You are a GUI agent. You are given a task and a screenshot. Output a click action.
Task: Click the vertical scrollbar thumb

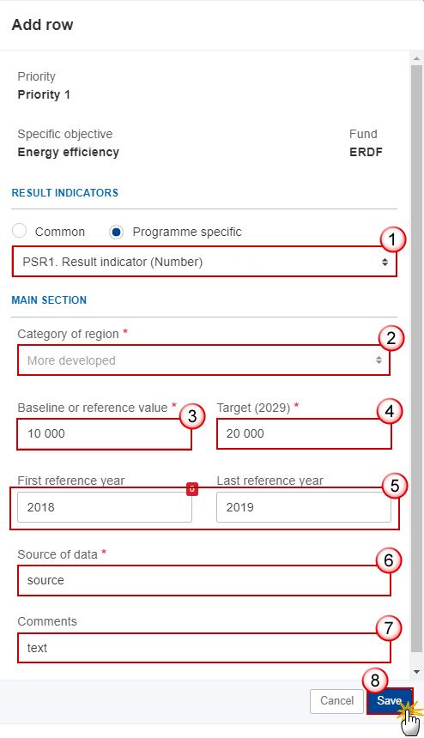[x=416, y=358]
